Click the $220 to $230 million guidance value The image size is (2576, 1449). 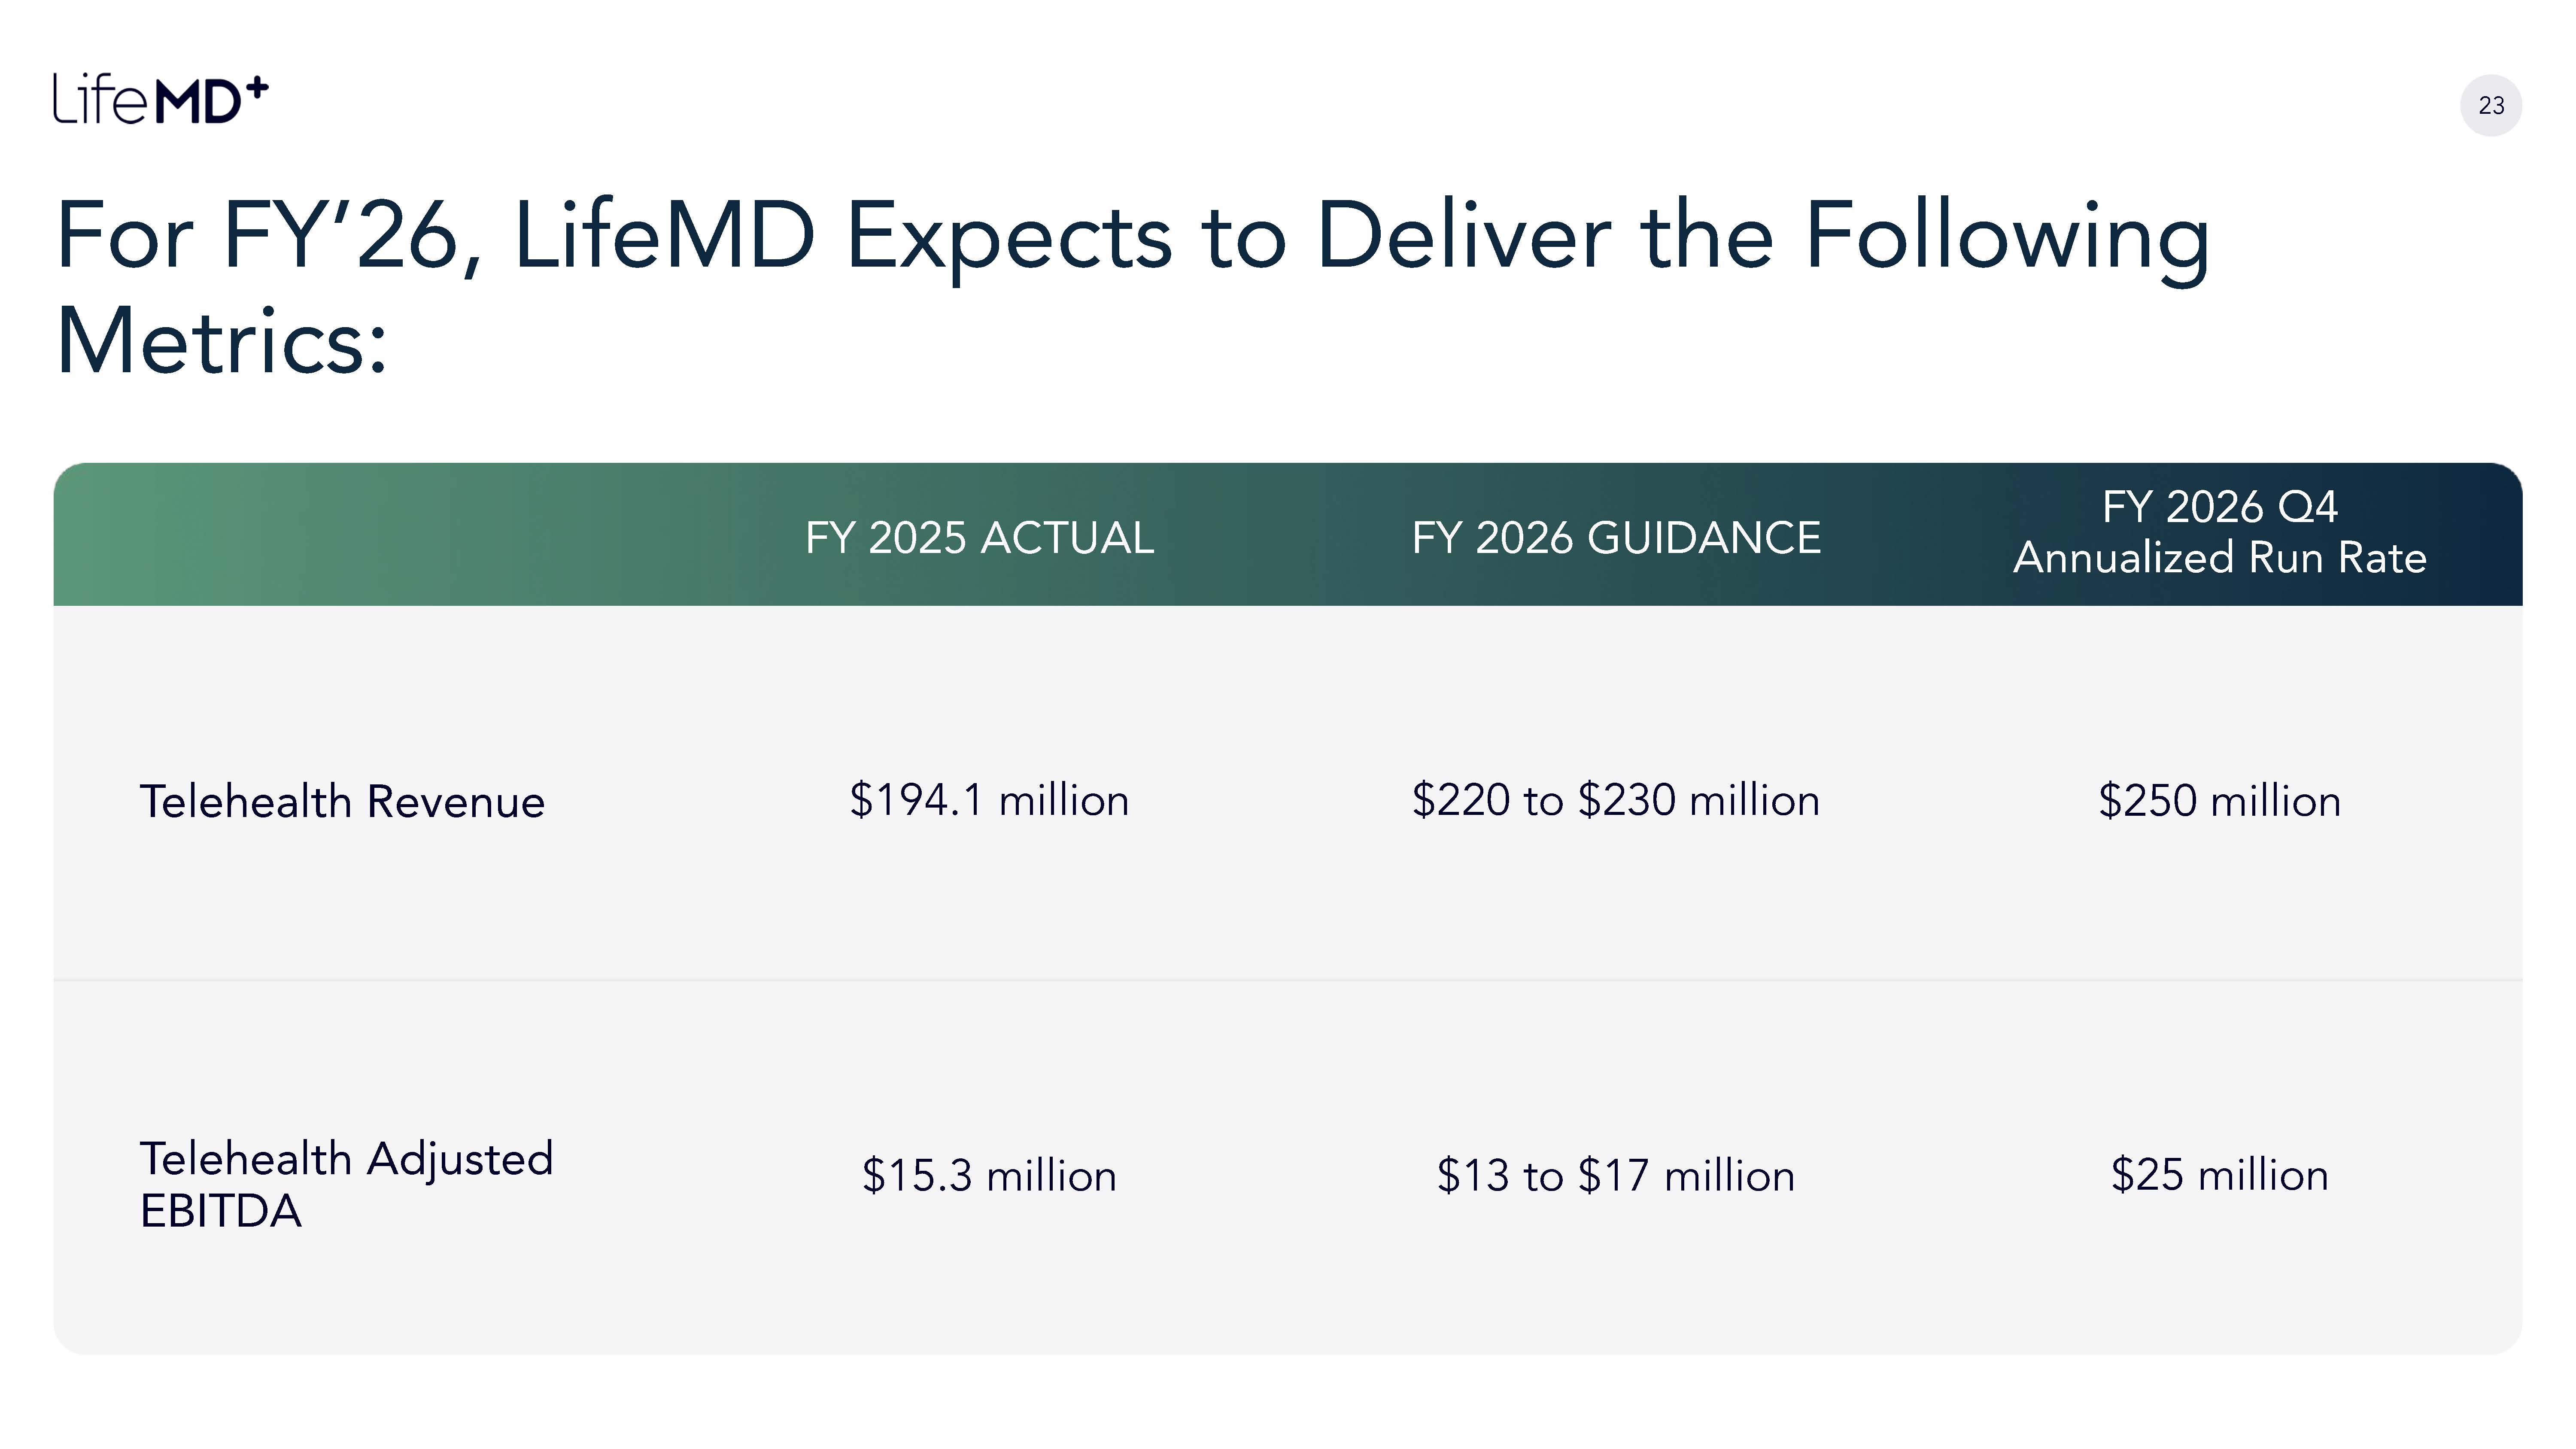point(1615,800)
